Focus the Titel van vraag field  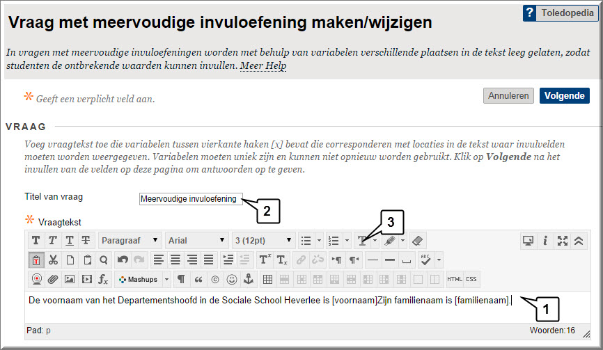coord(191,199)
